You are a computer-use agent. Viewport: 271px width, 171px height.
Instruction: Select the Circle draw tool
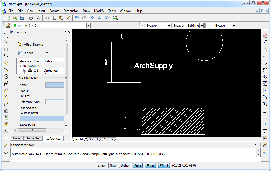[x=6, y=77]
